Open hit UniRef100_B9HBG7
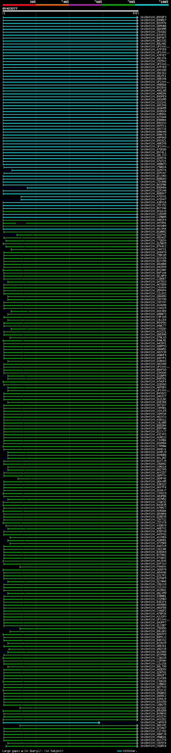The width and height of the screenshot is (171, 753). pyautogui.click(x=153, y=20)
